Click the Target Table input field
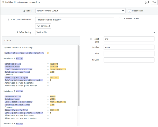 [129, 39]
